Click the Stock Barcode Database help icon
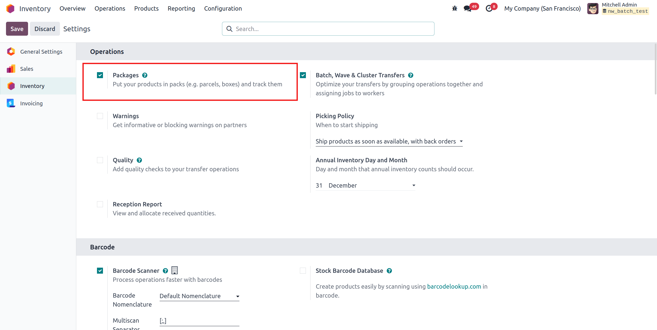The height and width of the screenshot is (330, 657). [390, 271]
